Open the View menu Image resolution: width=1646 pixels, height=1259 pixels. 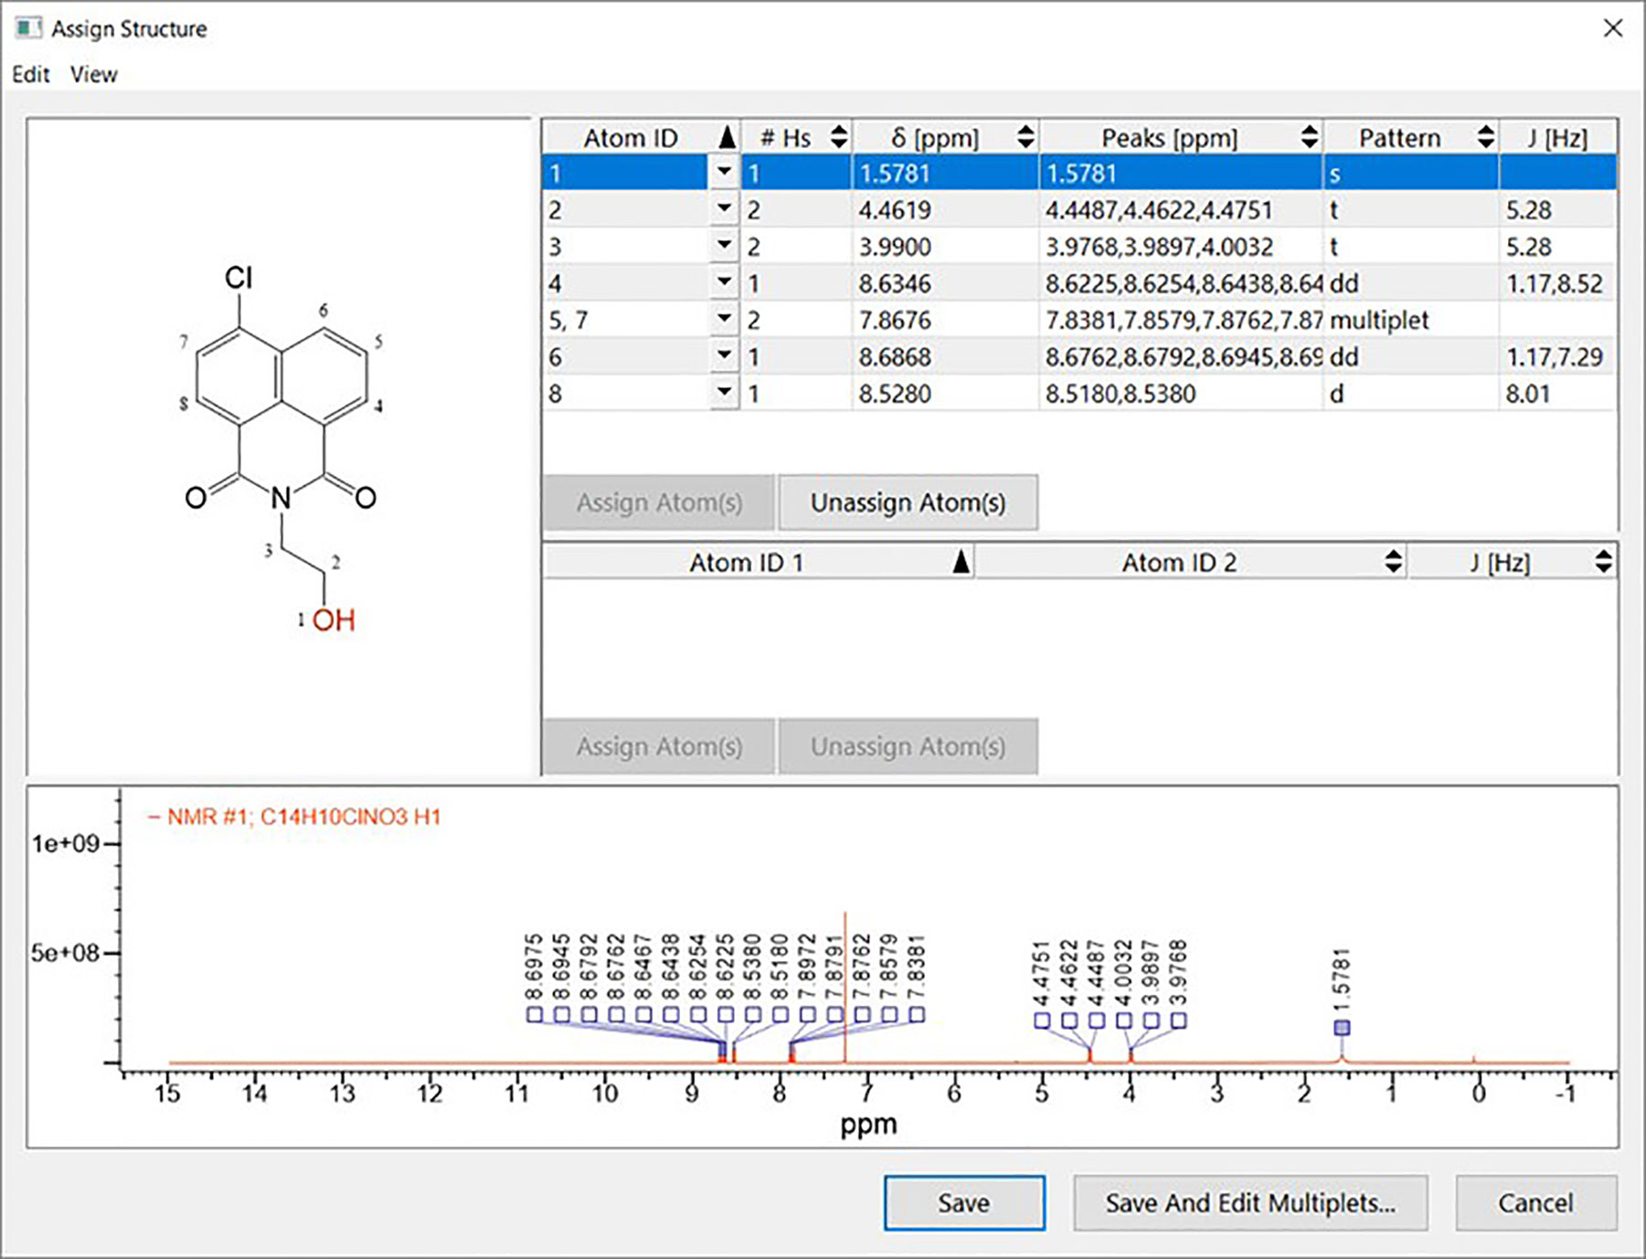point(93,74)
